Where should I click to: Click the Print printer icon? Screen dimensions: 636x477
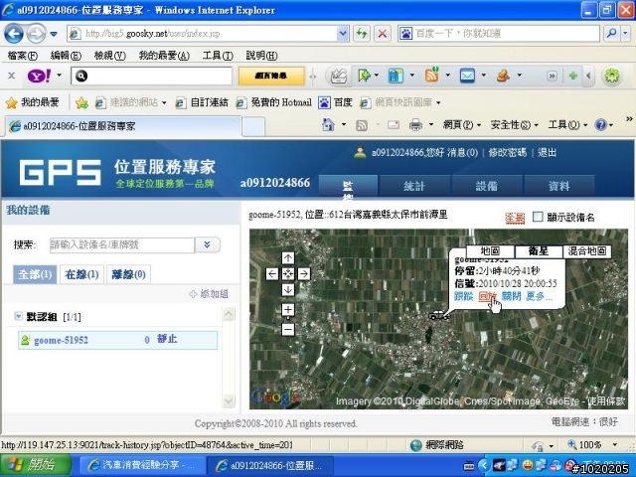(x=415, y=124)
